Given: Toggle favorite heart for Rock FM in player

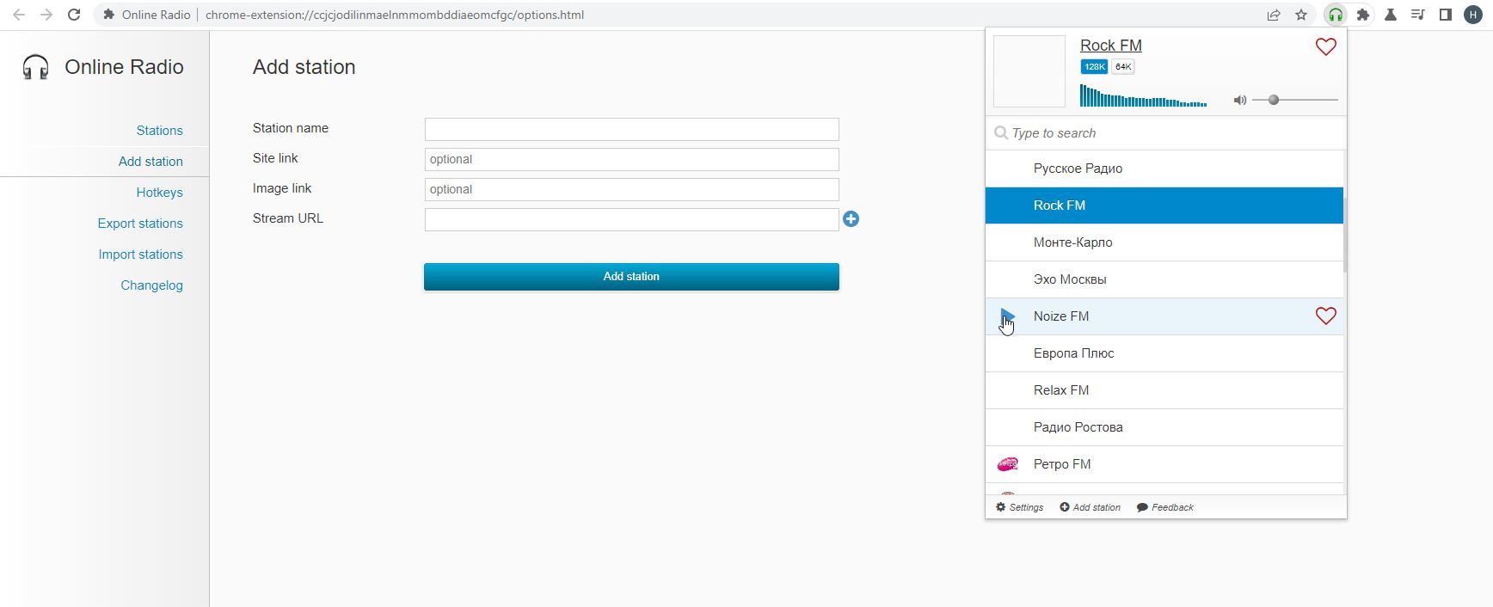Looking at the screenshot, I should coord(1326,46).
